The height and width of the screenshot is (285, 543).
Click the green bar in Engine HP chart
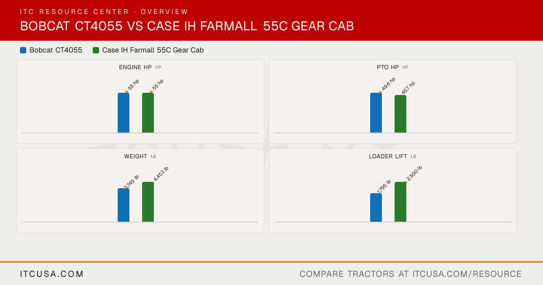pos(148,113)
